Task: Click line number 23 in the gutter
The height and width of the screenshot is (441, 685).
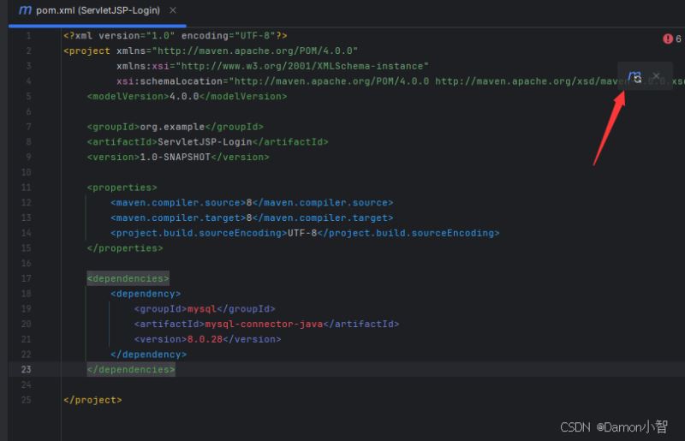Action: click(26, 369)
